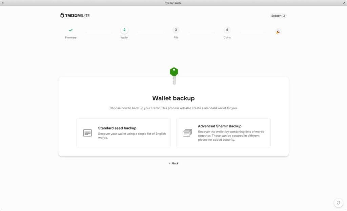
Task: Click the stacked word lists icon
Action: 187,133
